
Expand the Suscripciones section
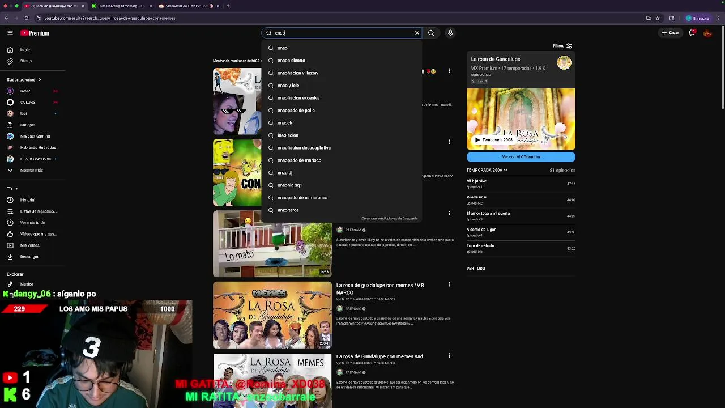[x=24, y=80]
